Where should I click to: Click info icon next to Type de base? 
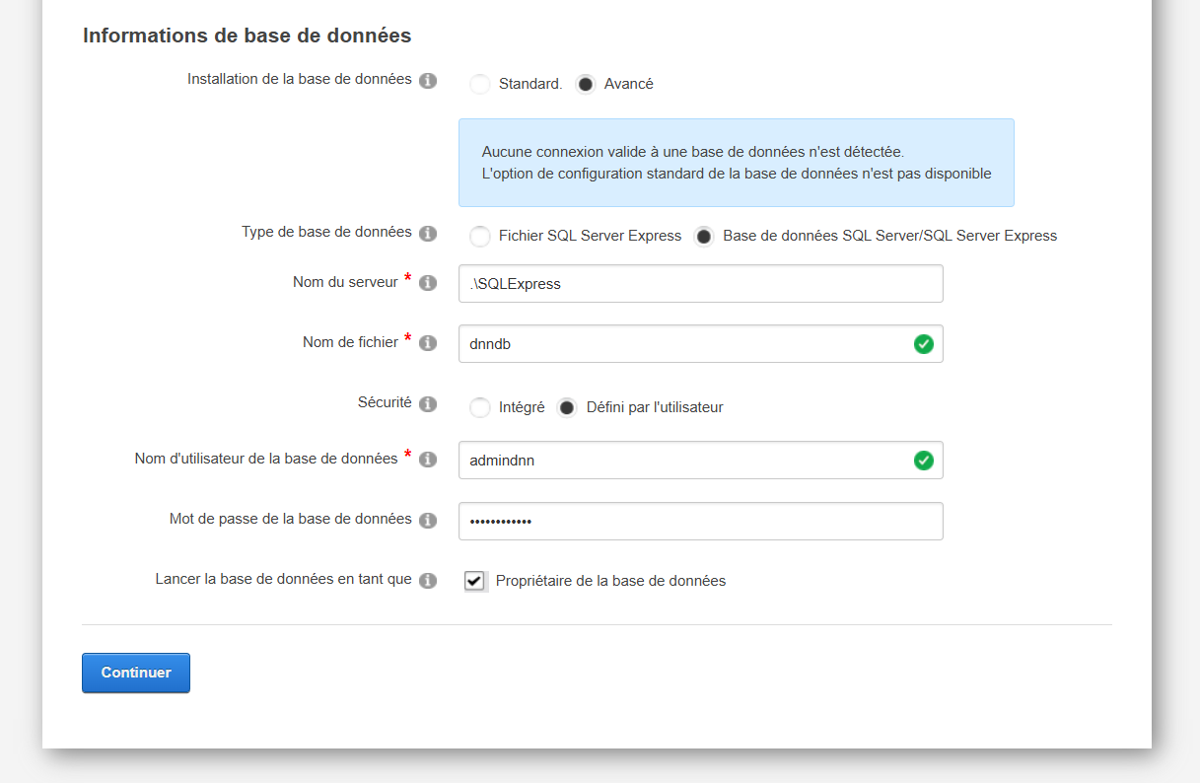[x=428, y=234]
